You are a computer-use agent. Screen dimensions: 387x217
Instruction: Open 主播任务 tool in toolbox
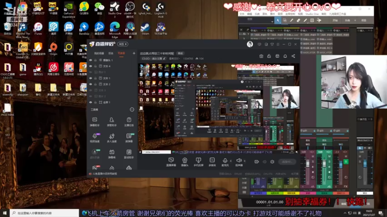coord(129,122)
